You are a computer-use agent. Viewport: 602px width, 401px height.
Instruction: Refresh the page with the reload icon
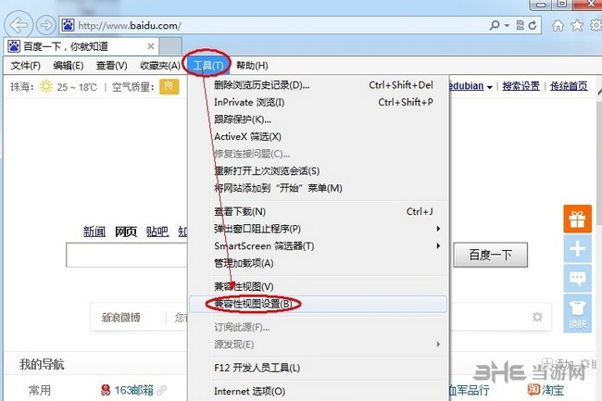(x=533, y=26)
